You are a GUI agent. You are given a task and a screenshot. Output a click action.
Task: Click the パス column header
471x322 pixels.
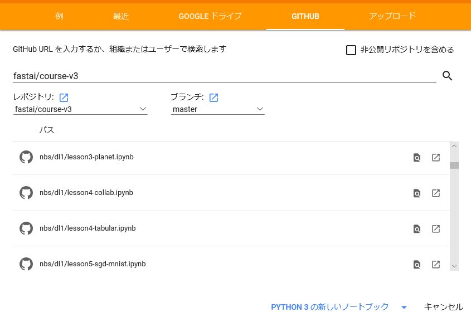click(47, 130)
